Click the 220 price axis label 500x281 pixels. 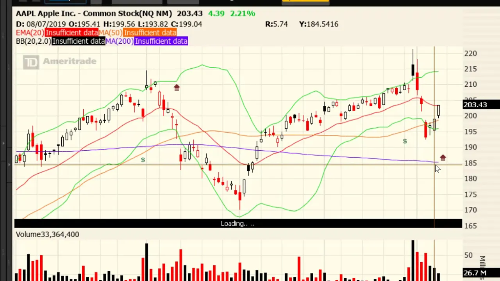pos(471,53)
